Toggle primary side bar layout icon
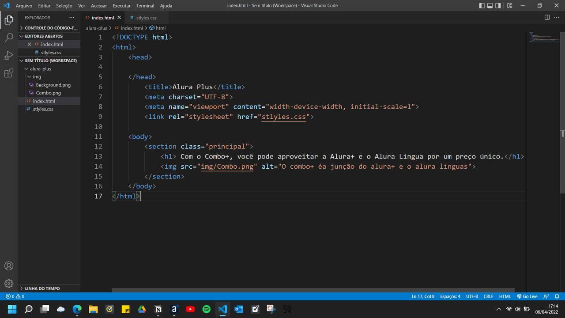This screenshot has height=318, width=565. click(x=482, y=6)
